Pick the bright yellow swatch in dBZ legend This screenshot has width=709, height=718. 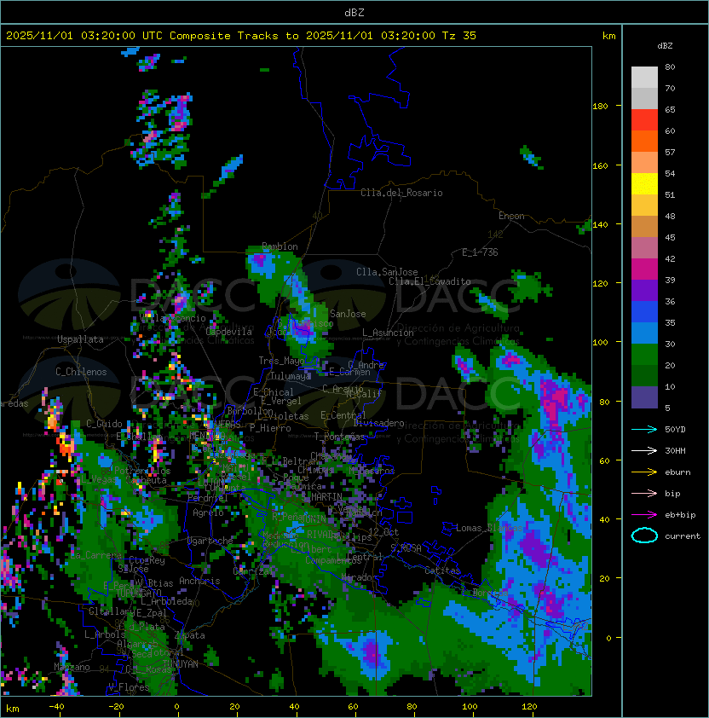644,183
